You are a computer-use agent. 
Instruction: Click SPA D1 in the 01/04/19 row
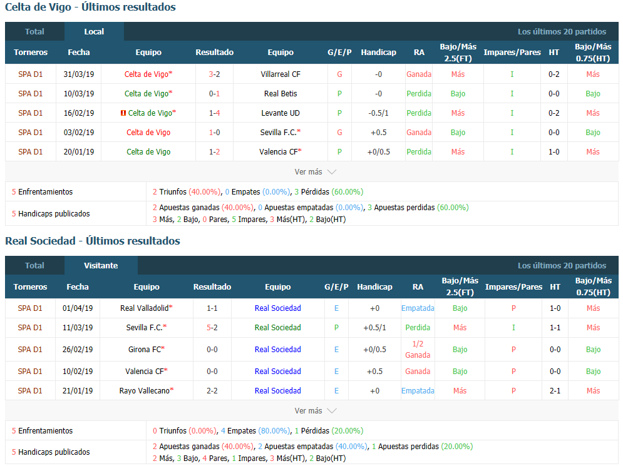click(30, 308)
